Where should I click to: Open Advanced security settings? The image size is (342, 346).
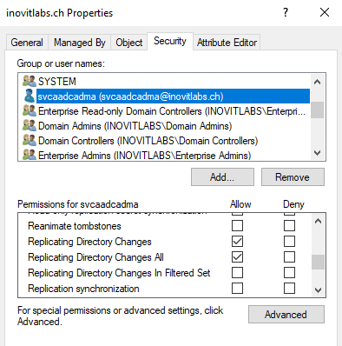click(286, 315)
